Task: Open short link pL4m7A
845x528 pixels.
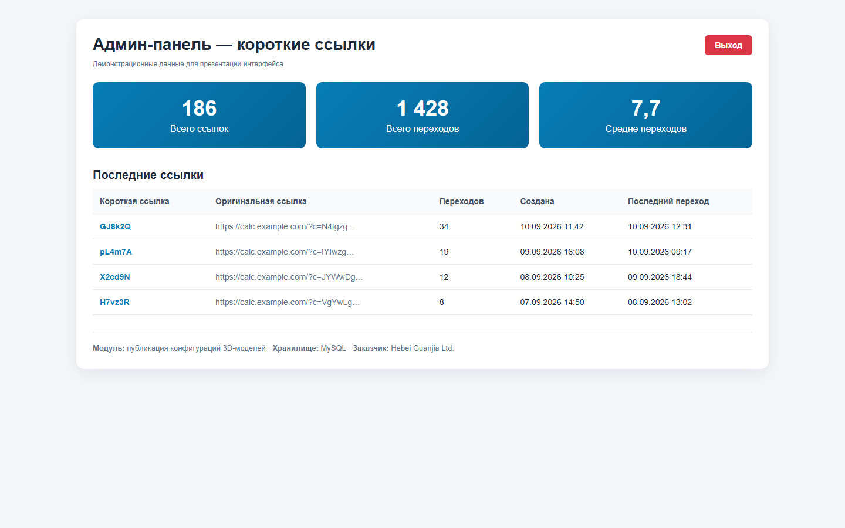Action: (116, 252)
